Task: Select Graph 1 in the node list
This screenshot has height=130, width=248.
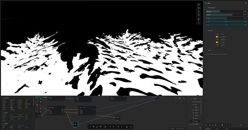Action: point(195,99)
